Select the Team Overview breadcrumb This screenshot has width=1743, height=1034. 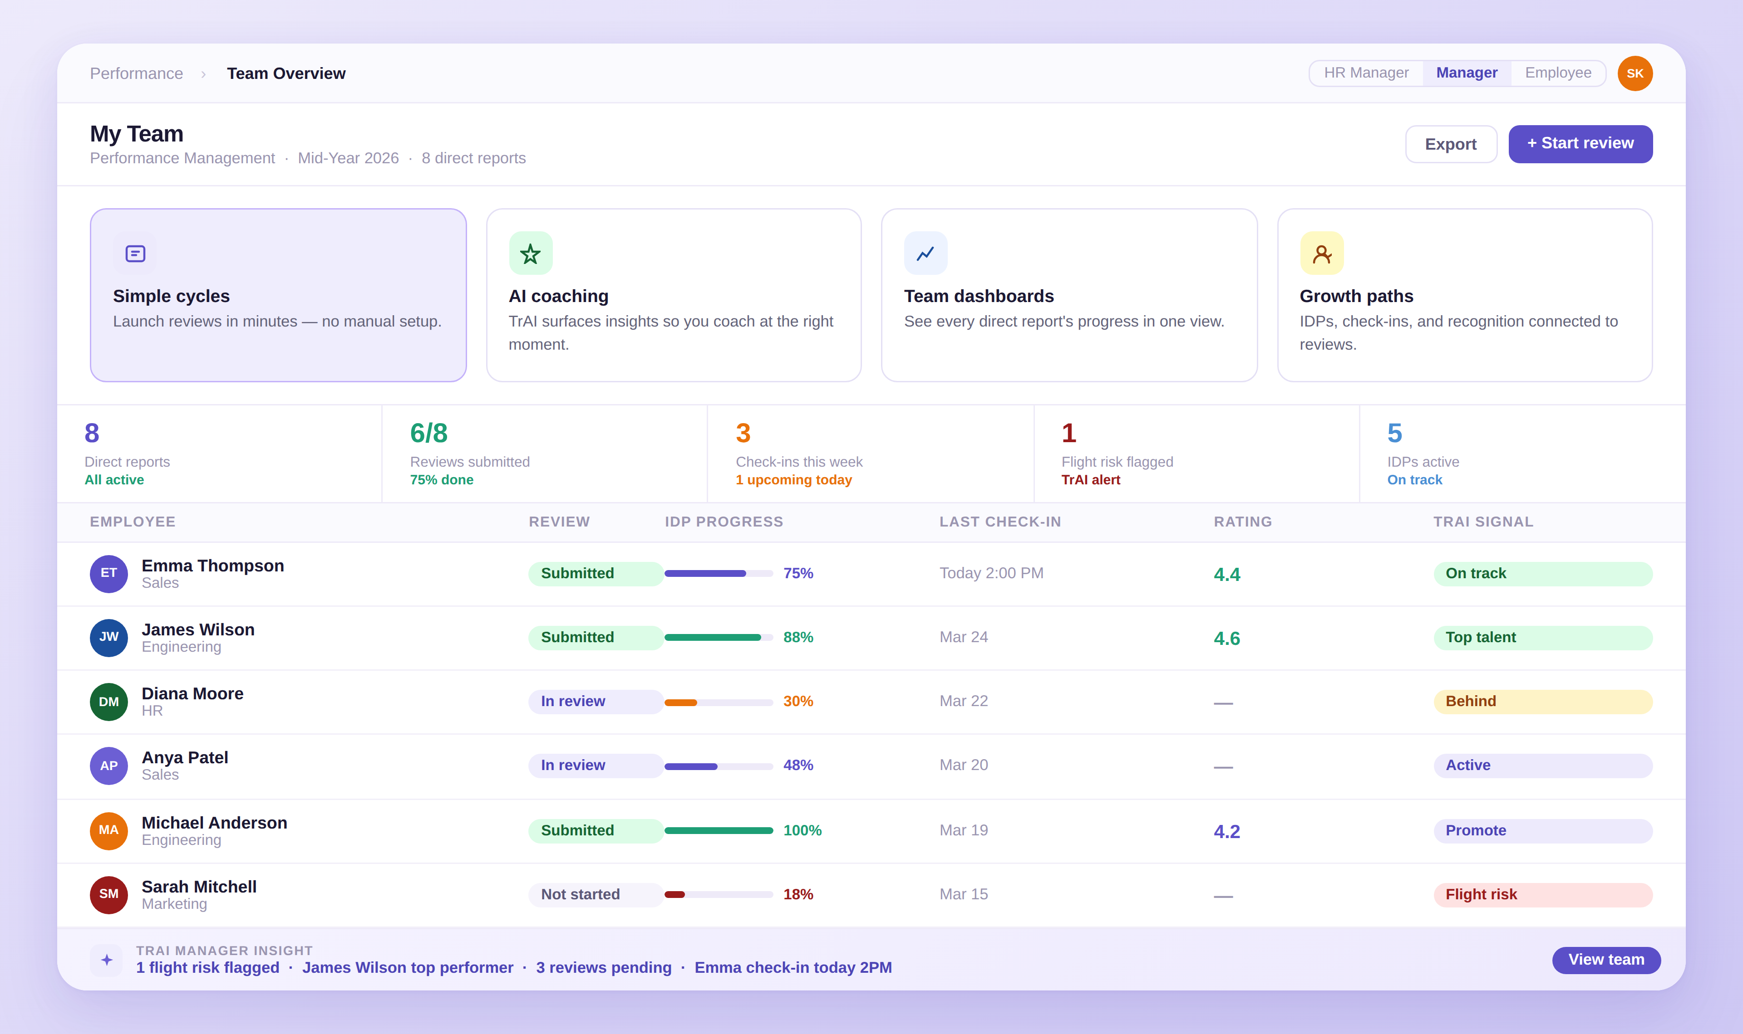click(286, 74)
